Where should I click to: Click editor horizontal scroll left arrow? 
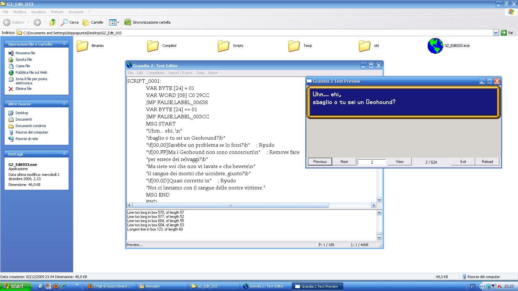pos(129,205)
